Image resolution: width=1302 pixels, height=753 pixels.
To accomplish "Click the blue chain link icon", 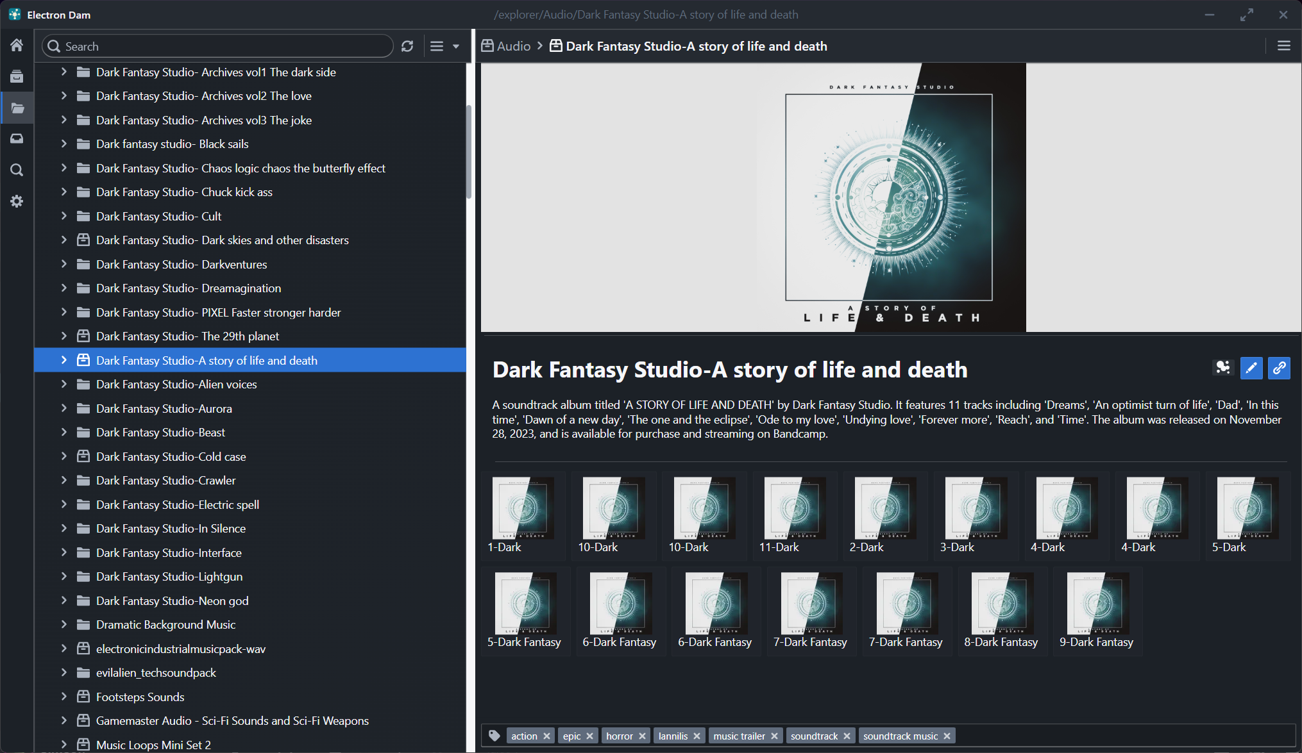I will [x=1279, y=368].
